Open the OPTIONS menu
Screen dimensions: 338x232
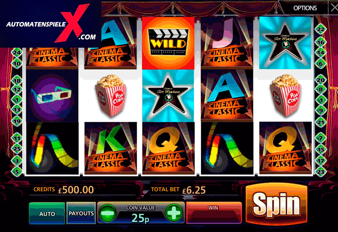tap(305, 8)
